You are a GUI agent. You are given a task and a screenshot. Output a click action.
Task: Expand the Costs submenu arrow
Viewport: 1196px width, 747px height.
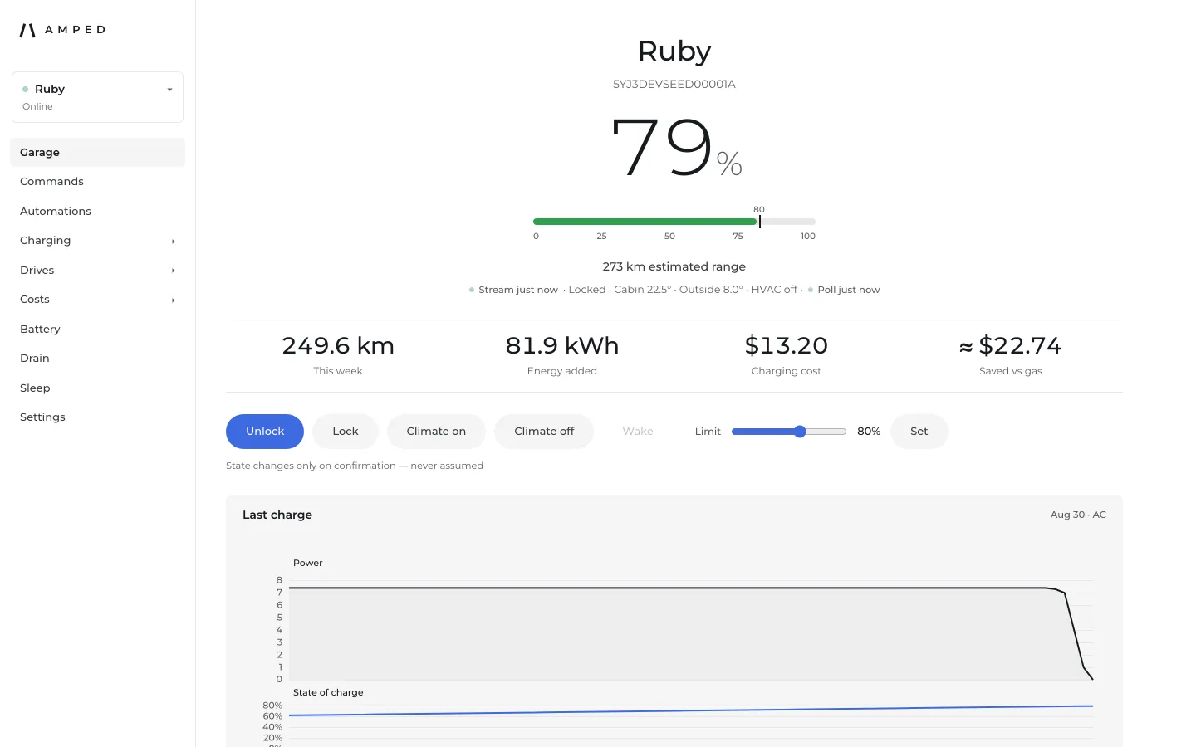pyautogui.click(x=173, y=300)
